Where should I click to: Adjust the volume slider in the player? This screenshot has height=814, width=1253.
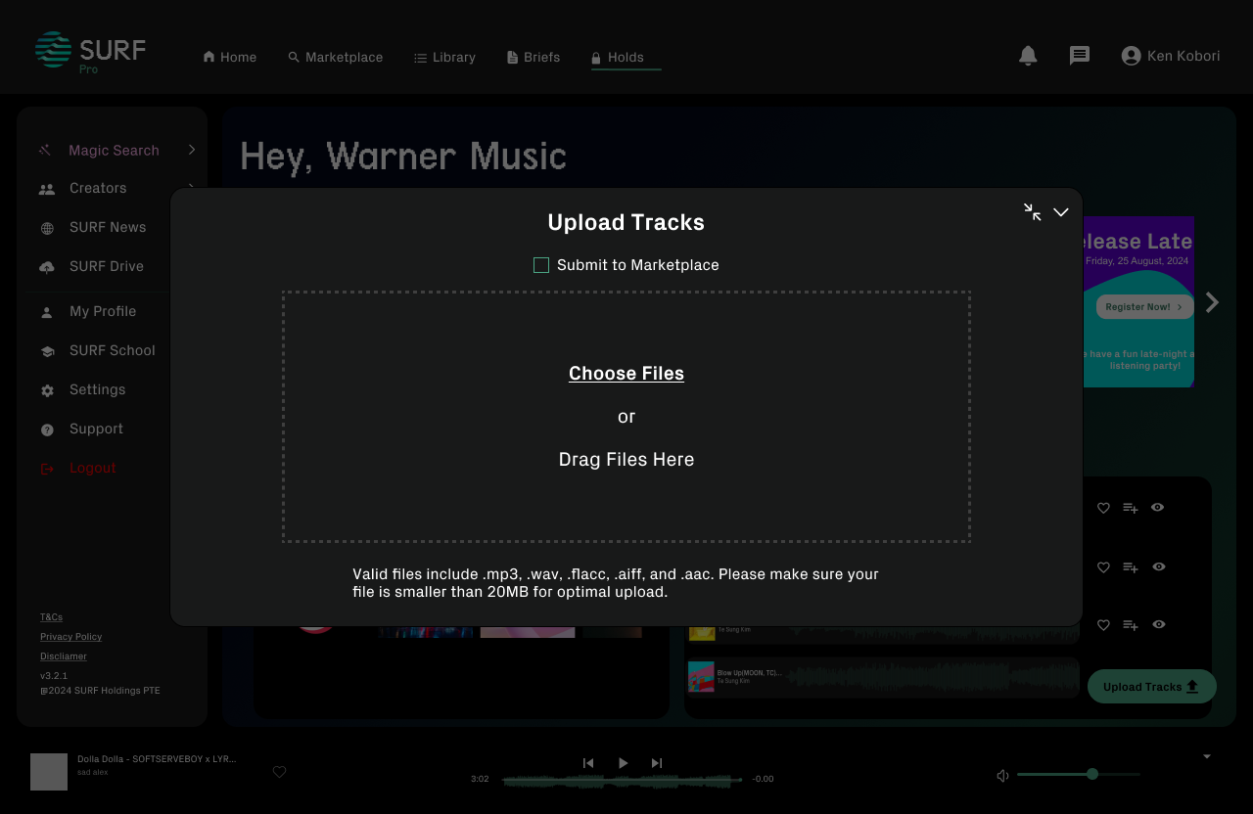point(1079,775)
